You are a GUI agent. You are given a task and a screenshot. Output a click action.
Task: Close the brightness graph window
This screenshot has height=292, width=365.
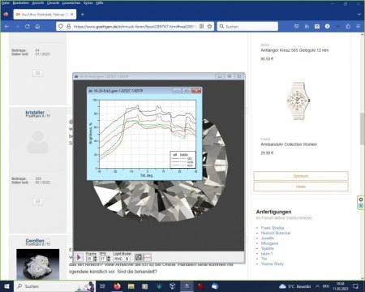(196, 91)
